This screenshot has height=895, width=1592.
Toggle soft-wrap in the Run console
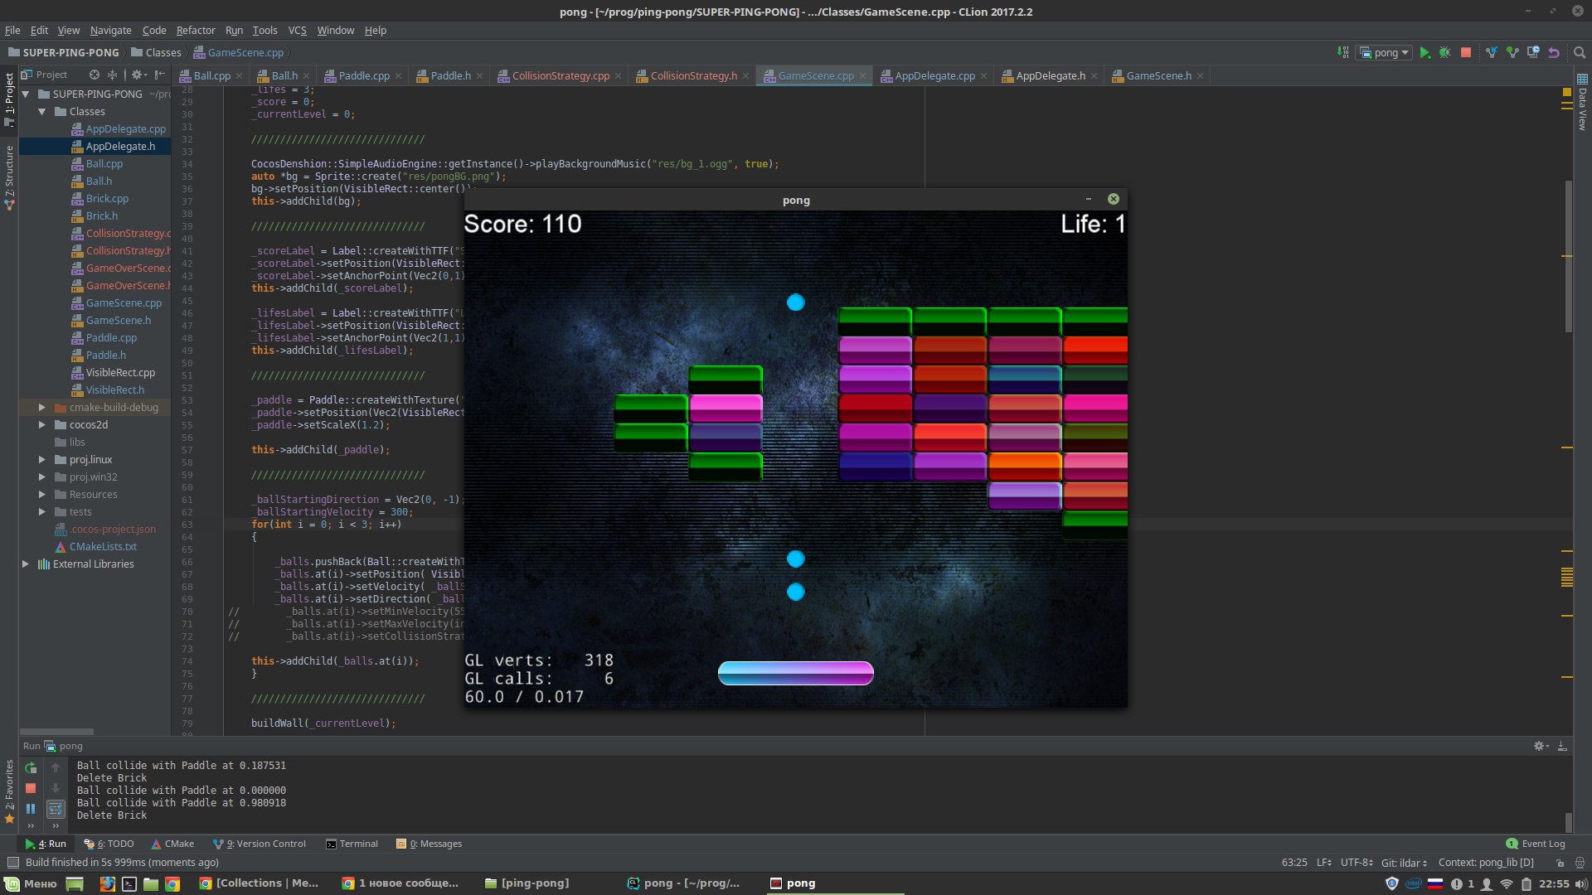coord(56,808)
